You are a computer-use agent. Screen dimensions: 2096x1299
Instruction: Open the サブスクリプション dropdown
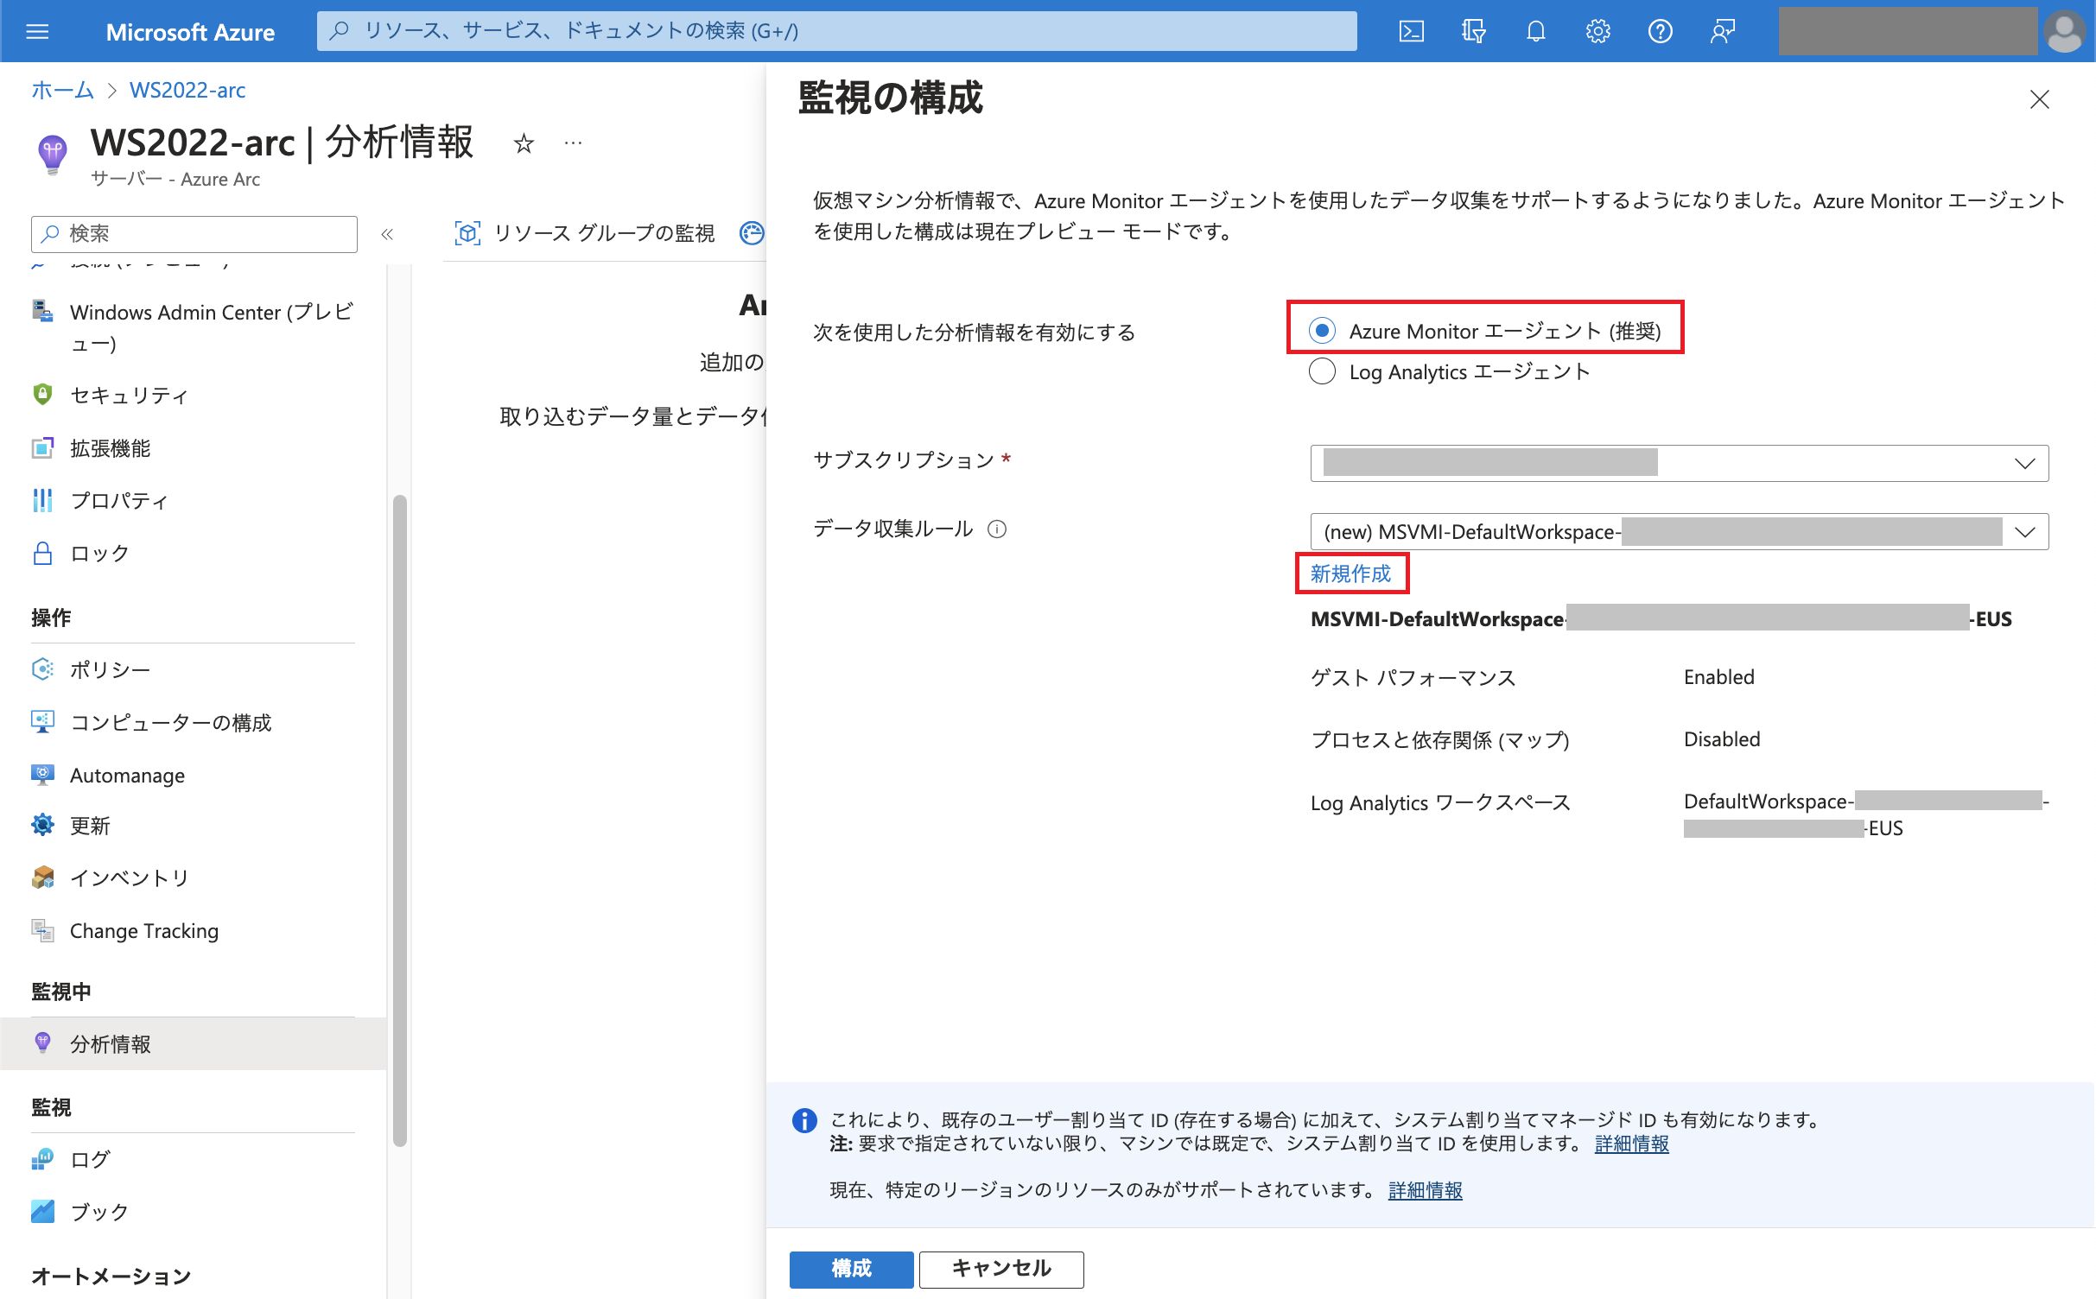pyautogui.click(x=1679, y=463)
